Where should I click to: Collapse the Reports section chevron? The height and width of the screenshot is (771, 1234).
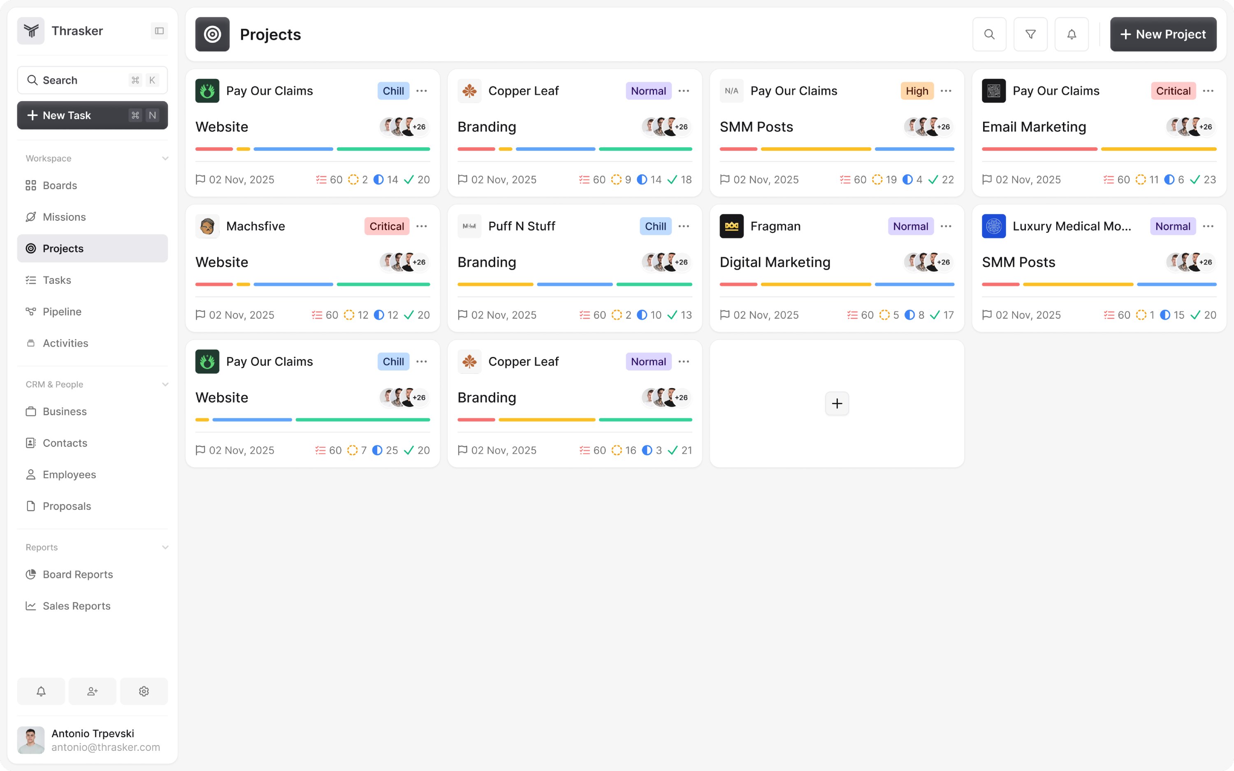click(x=165, y=547)
